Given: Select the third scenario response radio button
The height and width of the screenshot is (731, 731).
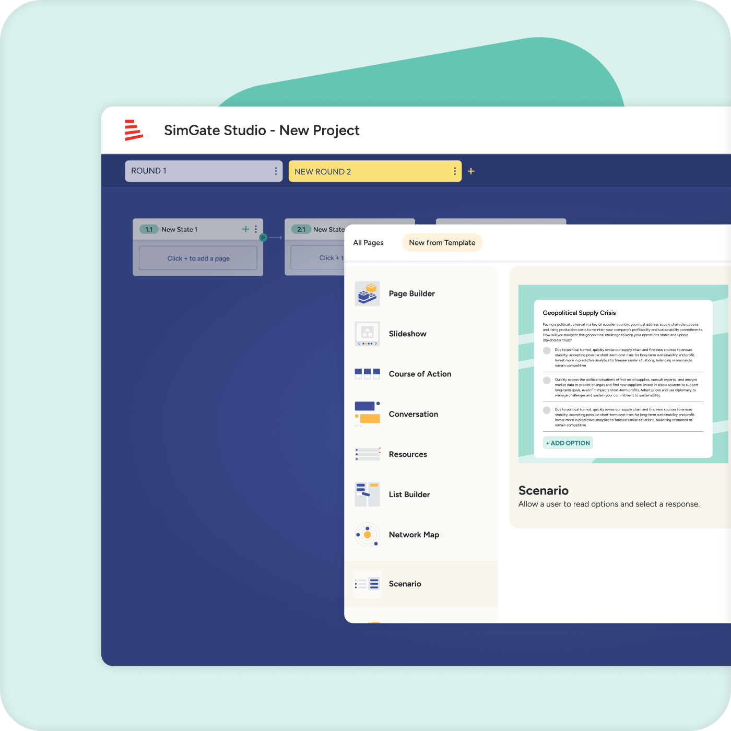Looking at the screenshot, I should tap(547, 410).
